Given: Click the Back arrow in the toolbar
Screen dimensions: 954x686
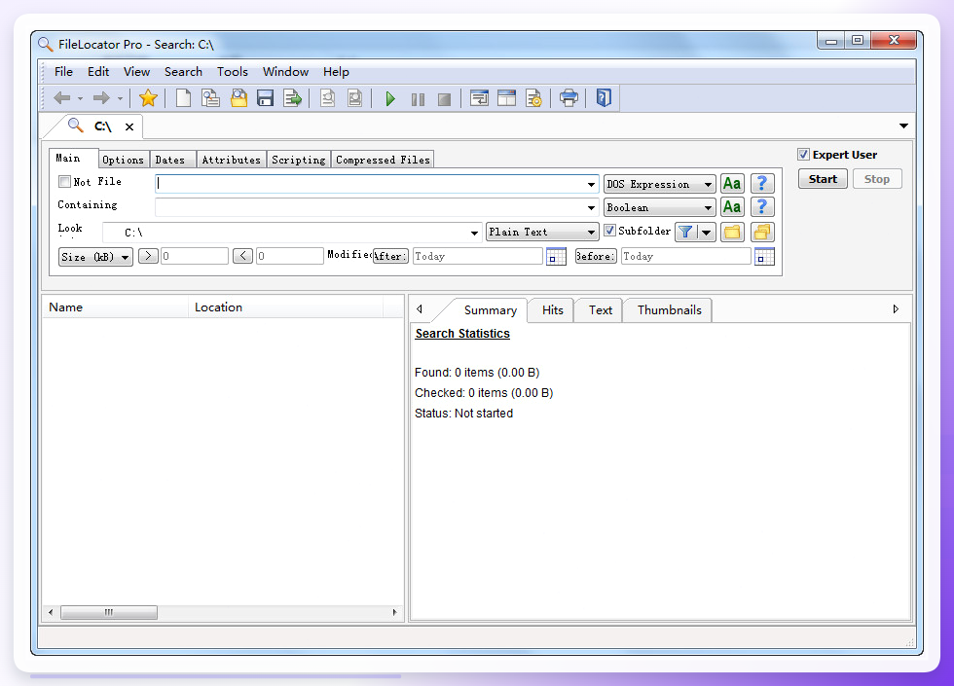Looking at the screenshot, I should coord(62,98).
